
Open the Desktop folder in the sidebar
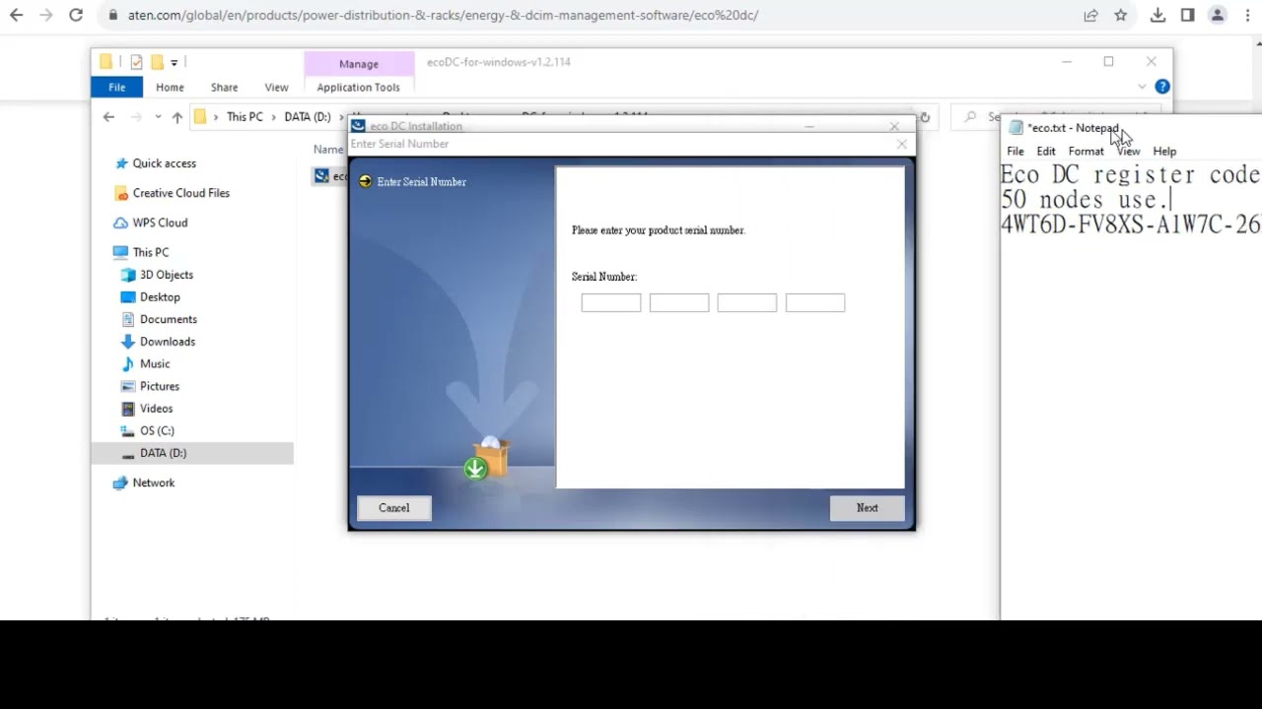[x=160, y=297]
